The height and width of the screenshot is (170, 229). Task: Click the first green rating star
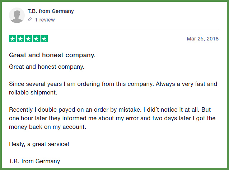coord(13,39)
